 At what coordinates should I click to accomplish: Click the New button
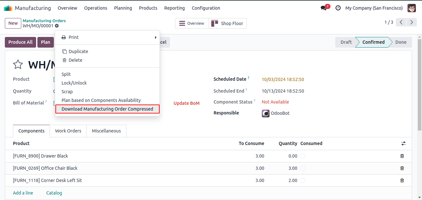[13, 23]
